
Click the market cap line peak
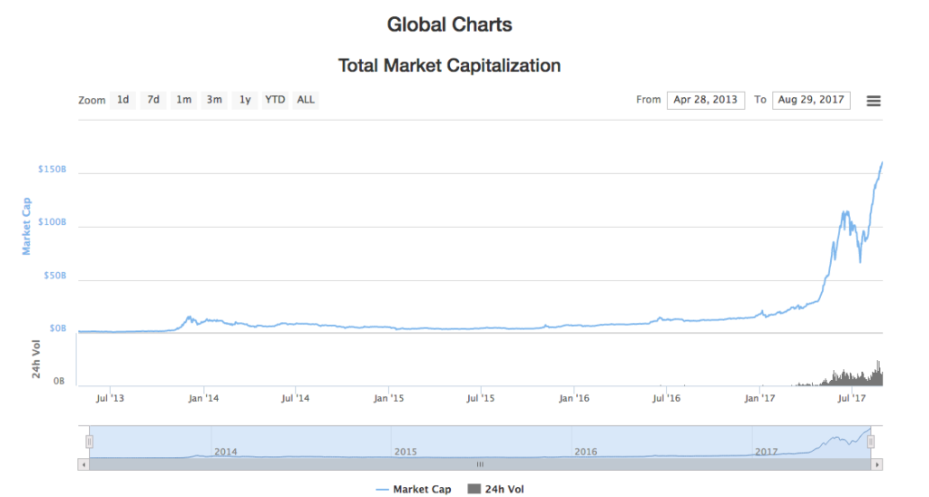[882, 163]
